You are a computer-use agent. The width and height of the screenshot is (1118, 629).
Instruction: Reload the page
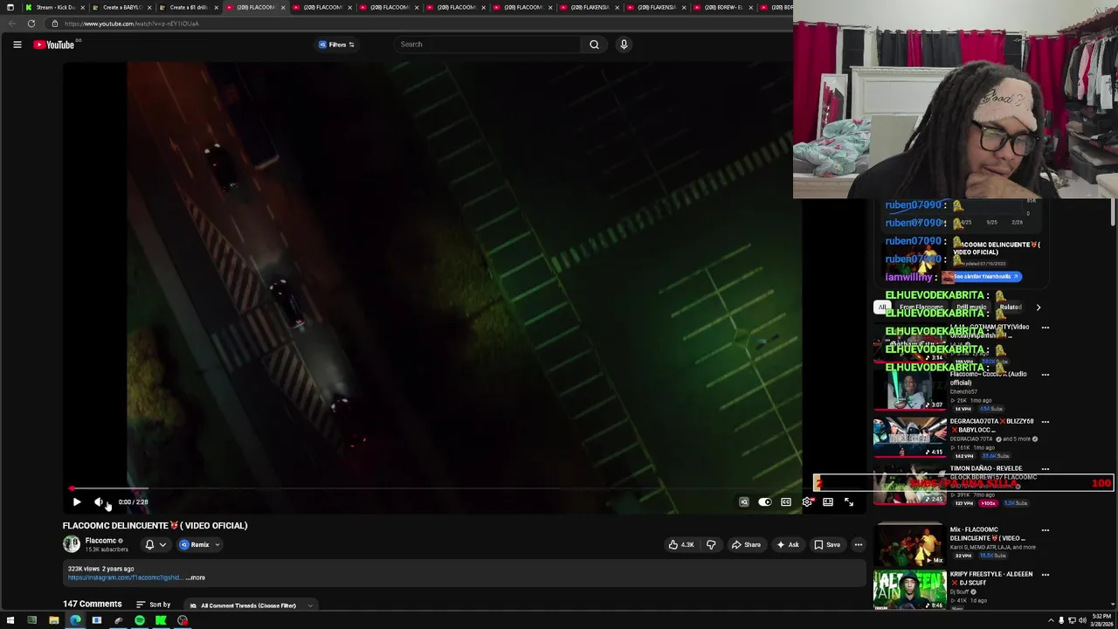tap(31, 24)
